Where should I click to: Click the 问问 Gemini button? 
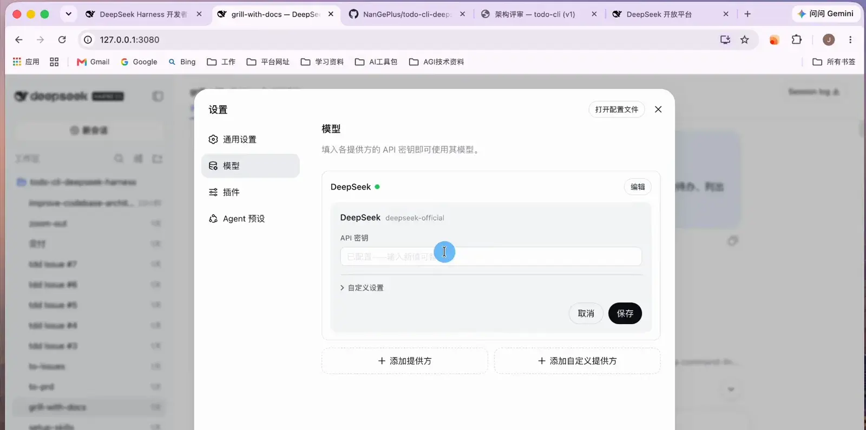pos(826,14)
